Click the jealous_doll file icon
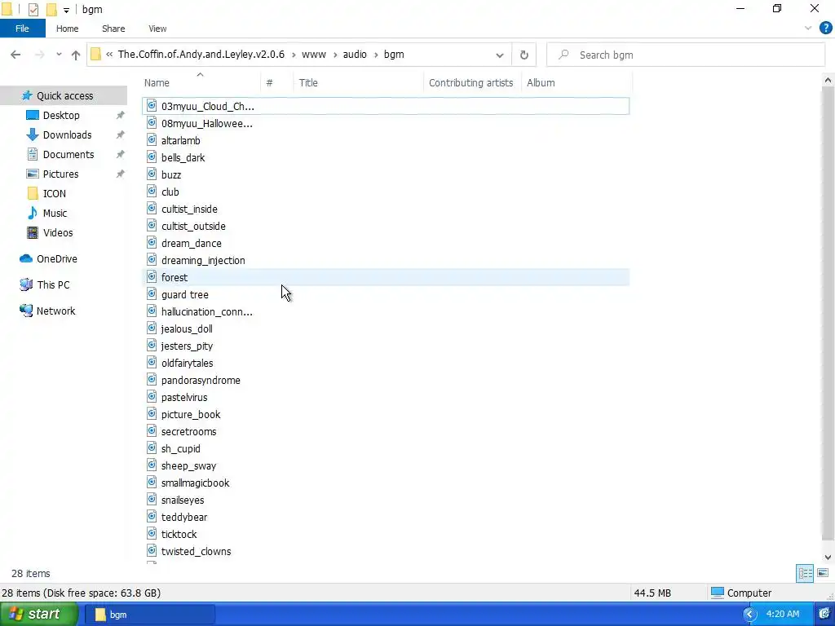The height and width of the screenshot is (626, 835). click(152, 328)
